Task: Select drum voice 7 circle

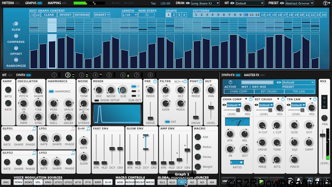Action: (137, 75)
